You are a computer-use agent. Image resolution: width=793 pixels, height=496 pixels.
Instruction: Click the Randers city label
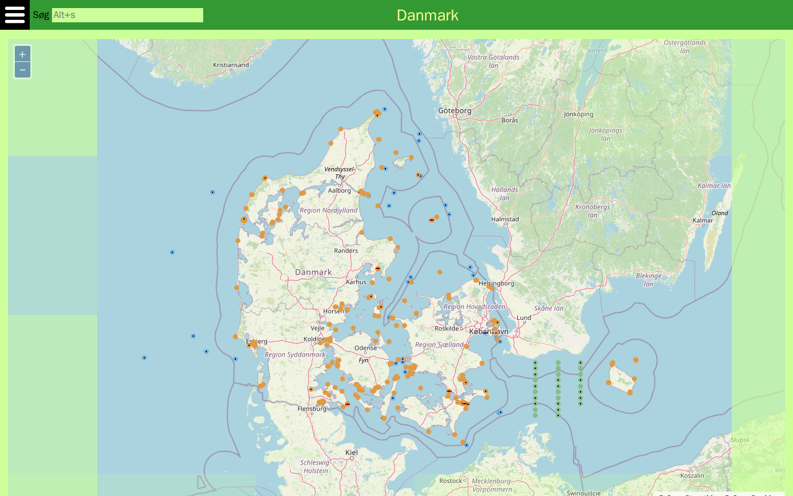coord(346,250)
